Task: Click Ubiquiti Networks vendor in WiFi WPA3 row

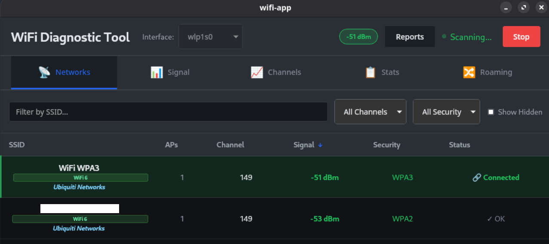Action: (79, 187)
